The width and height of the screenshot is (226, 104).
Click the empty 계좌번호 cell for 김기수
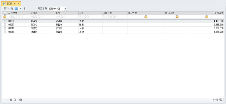[146, 25]
